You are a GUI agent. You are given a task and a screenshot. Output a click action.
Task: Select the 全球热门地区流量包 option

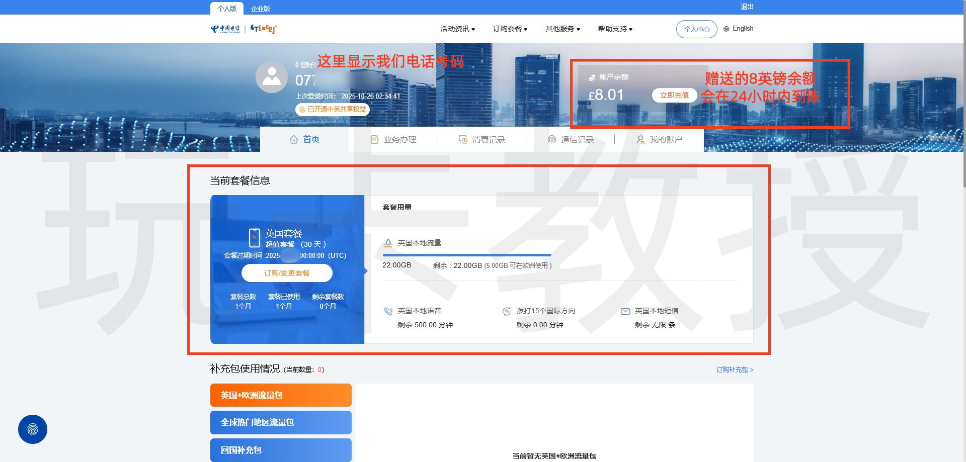pyautogui.click(x=281, y=422)
